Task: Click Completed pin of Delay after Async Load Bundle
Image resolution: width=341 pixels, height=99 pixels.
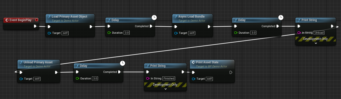Action: (x=278, y=26)
